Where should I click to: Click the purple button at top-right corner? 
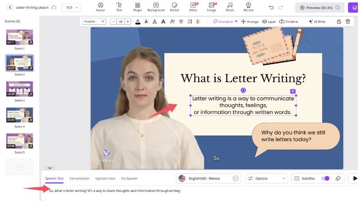tap(353, 8)
